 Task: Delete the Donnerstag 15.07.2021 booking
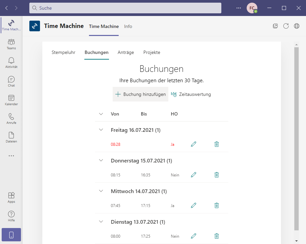(217, 175)
